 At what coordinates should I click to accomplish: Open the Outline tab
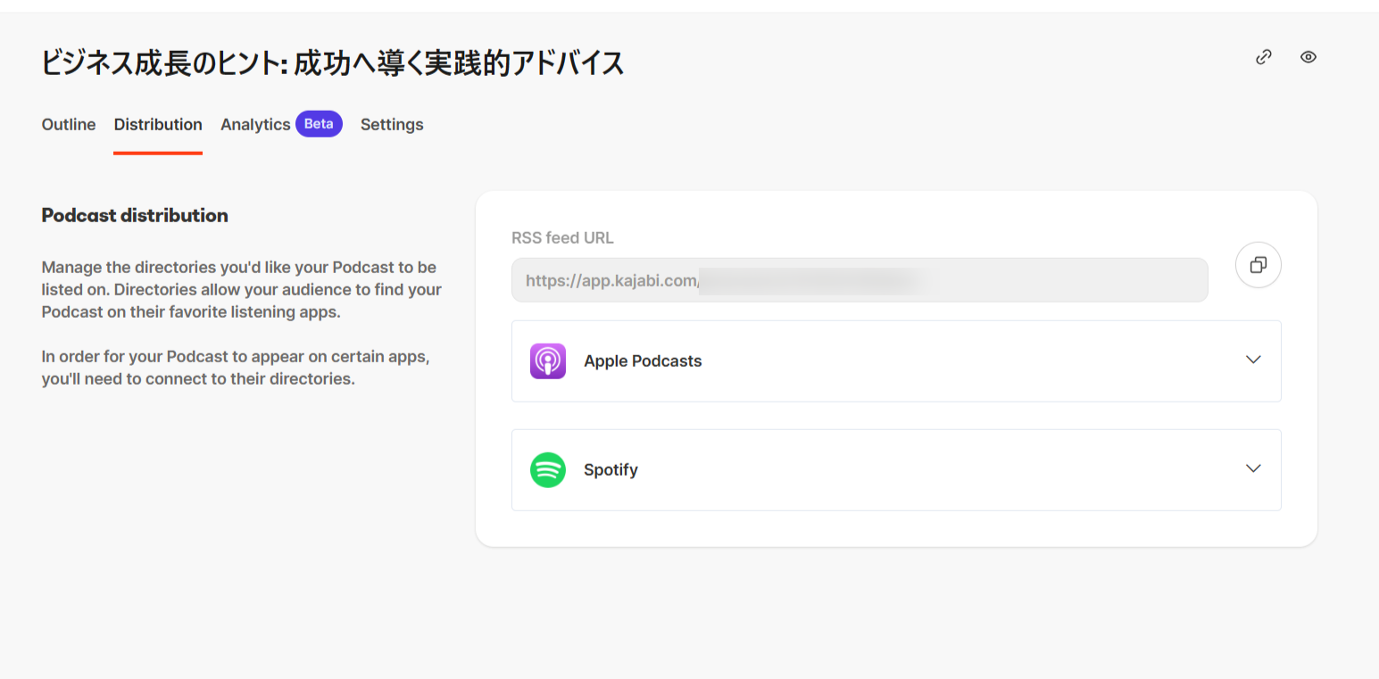click(x=69, y=125)
